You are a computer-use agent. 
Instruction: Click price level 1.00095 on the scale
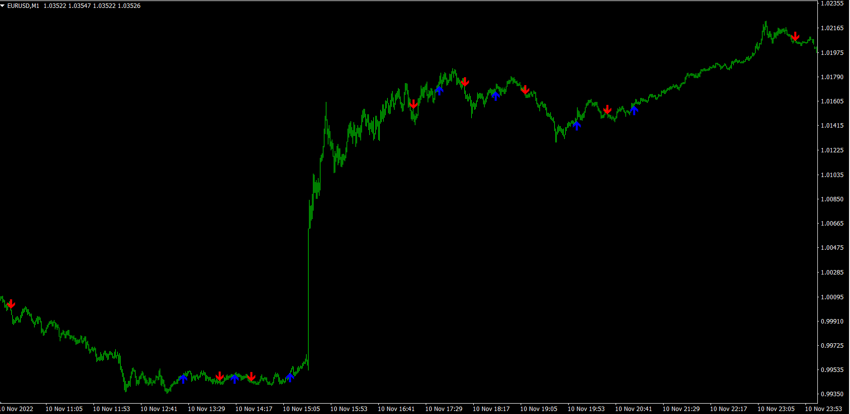pyautogui.click(x=832, y=297)
